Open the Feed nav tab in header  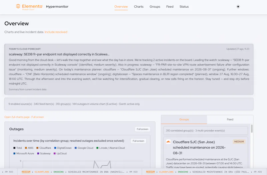pos(170,7)
